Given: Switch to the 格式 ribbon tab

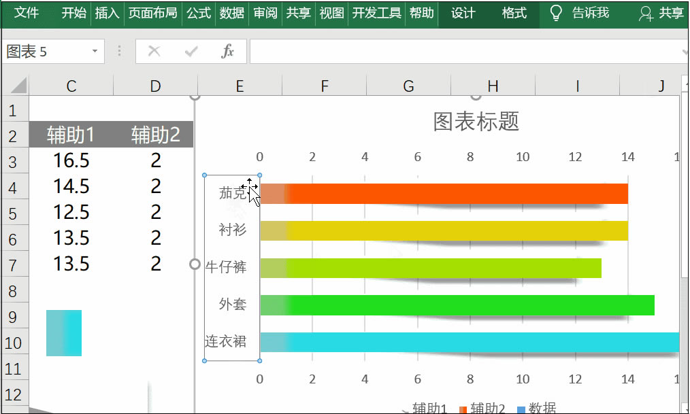Looking at the screenshot, I should [x=514, y=14].
